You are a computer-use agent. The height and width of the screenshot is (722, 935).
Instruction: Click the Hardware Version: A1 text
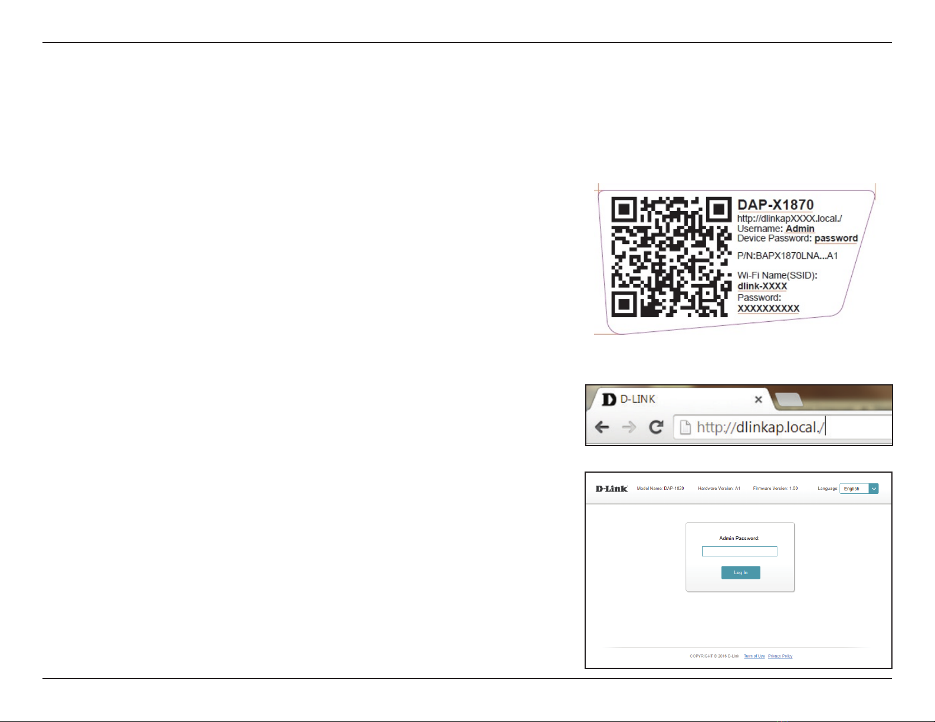[719, 489]
